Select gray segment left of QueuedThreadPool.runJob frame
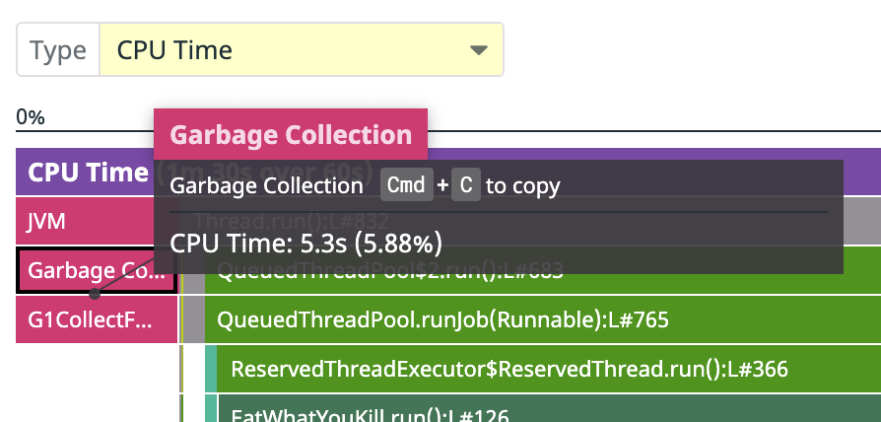881x422 pixels. (x=194, y=319)
